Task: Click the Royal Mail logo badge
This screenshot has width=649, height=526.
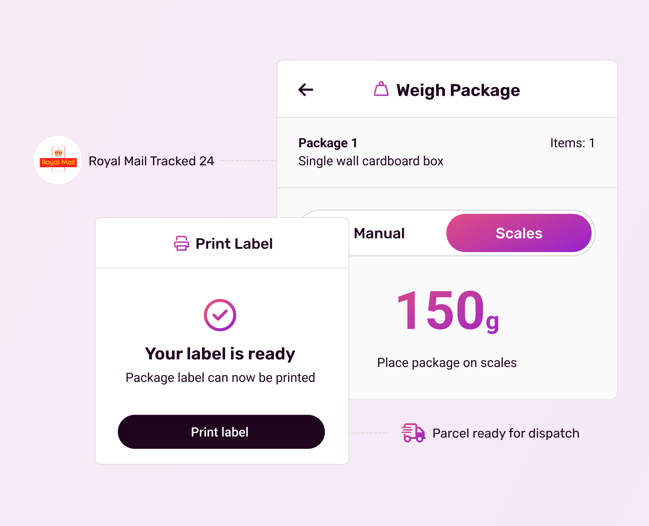Action: (x=58, y=160)
